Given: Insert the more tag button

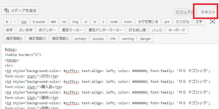Looking at the screenshot, I should point(128,22).
